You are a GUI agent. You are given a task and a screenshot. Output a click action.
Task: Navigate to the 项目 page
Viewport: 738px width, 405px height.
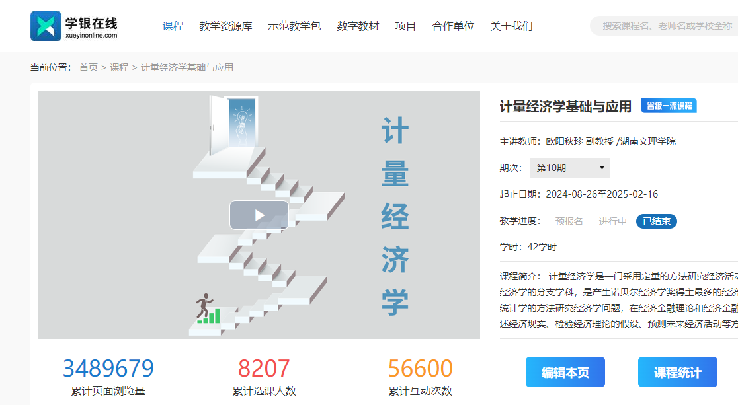click(x=405, y=26)
